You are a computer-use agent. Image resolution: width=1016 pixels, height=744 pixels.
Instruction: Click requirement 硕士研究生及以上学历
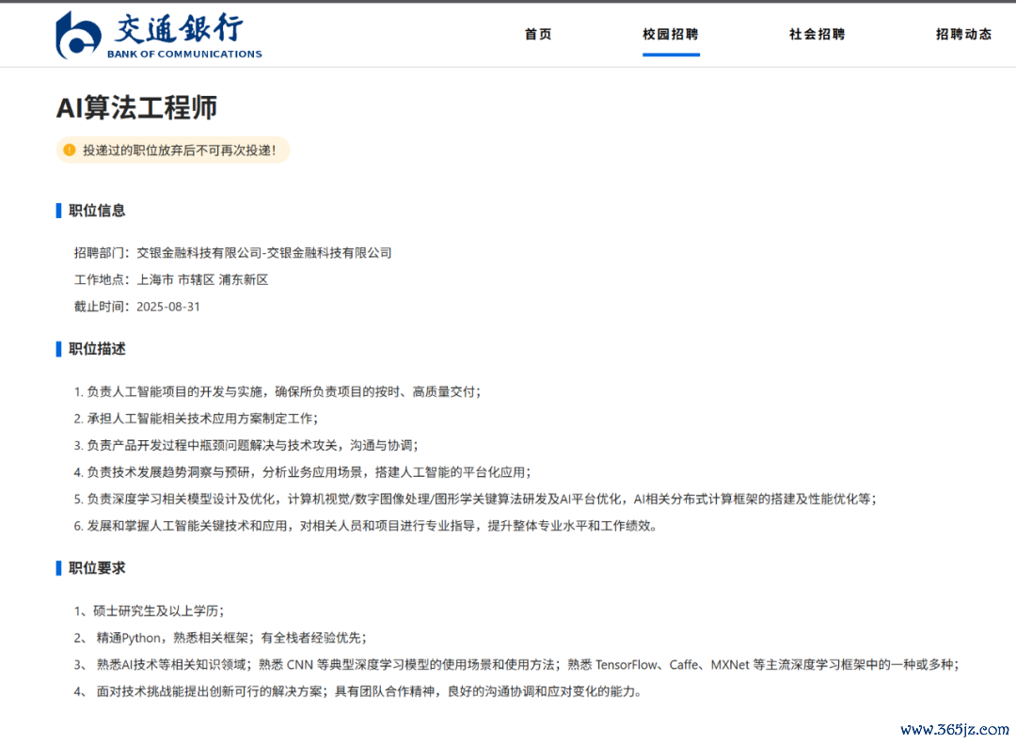tap(149, 611)
